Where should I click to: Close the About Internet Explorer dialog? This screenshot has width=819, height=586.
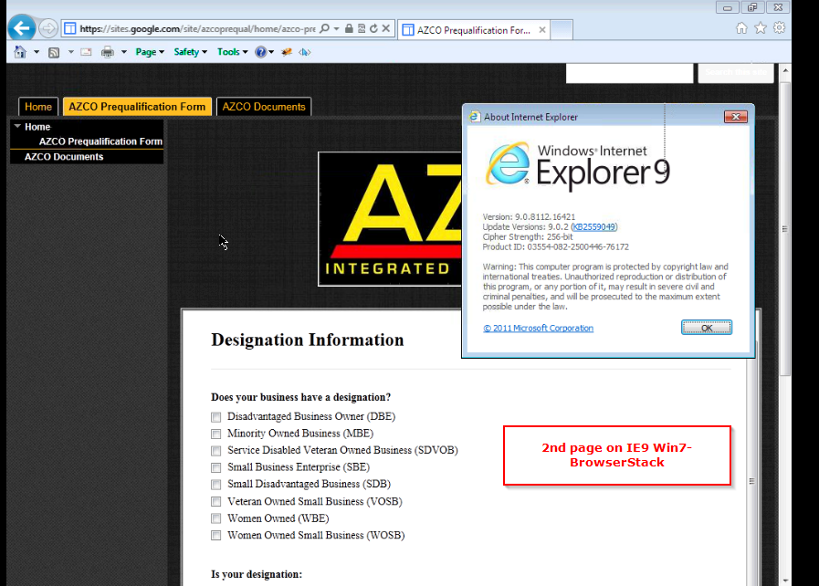point(735,117)
